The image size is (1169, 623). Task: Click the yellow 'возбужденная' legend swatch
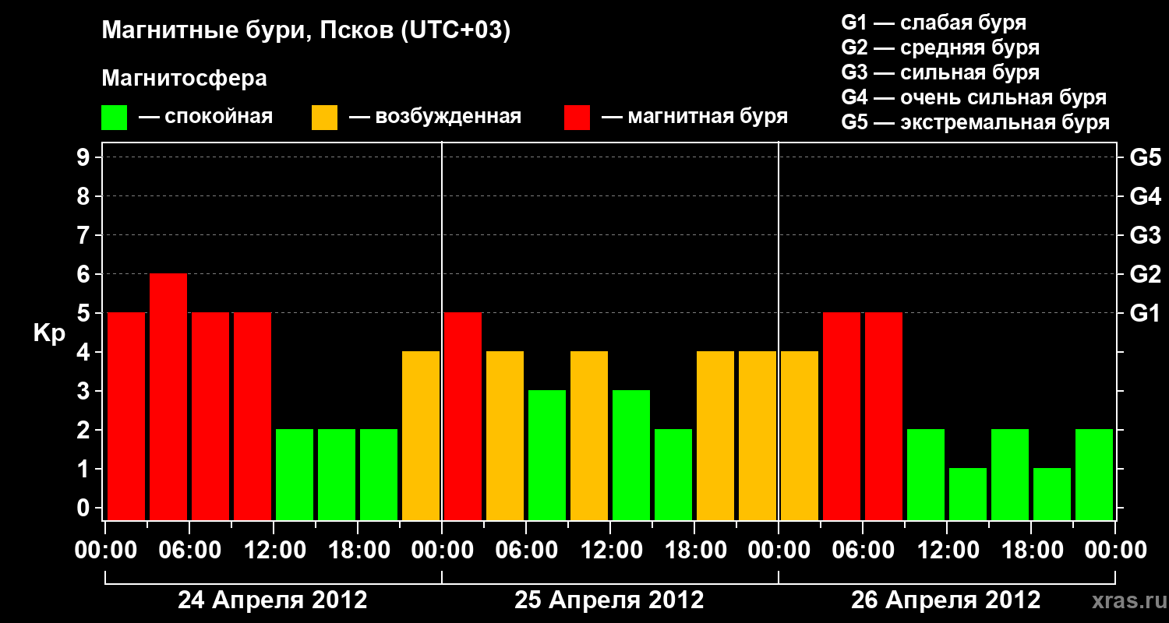325,118
